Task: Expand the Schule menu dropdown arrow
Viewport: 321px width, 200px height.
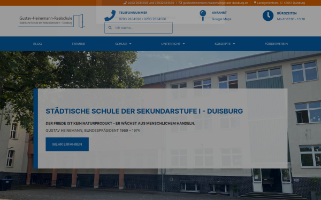Action: tap(131, 44)
